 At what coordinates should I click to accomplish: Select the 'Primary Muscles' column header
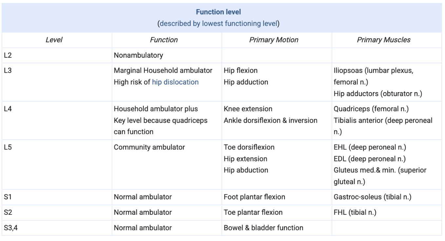(x=383, y=40)
